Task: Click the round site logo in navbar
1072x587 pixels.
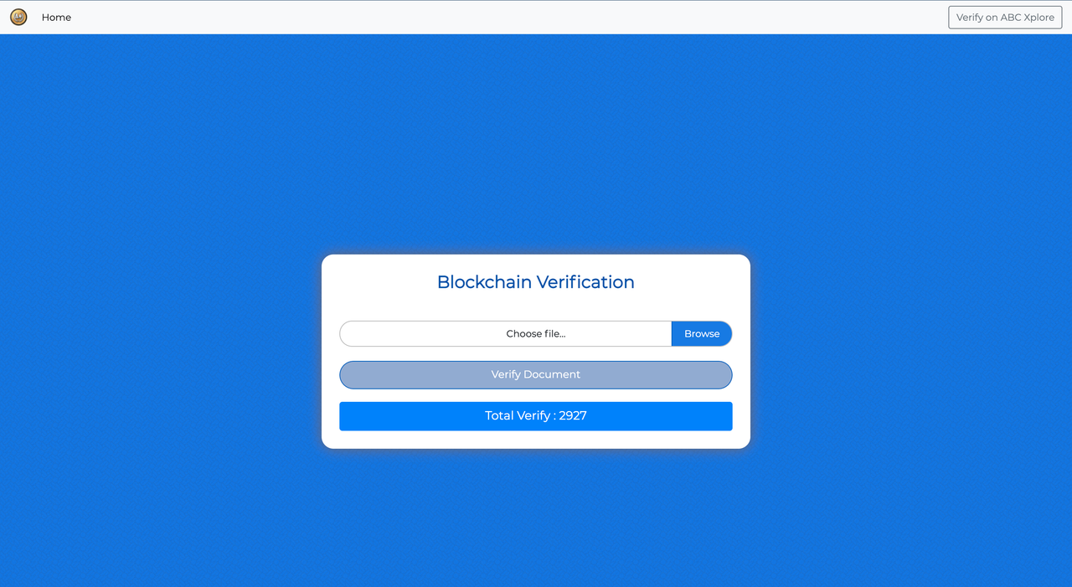Action: click(x=18, y=17)
